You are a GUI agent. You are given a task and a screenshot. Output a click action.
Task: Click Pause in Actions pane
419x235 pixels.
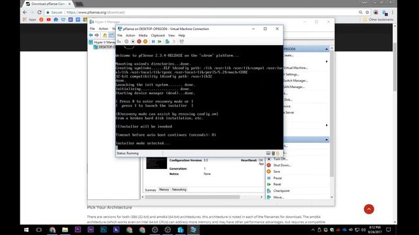point(278,178)
